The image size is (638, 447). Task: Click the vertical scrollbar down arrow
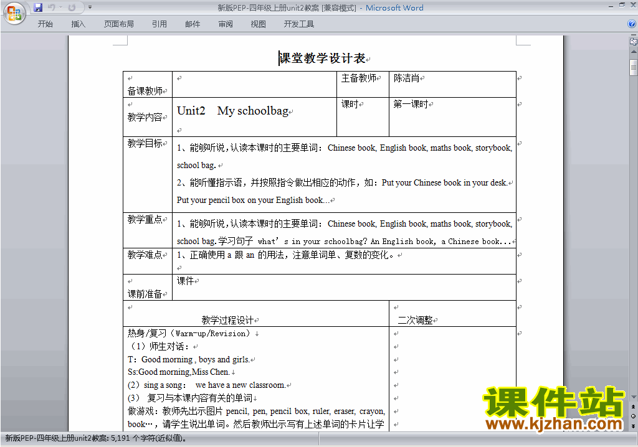[634, 397]
